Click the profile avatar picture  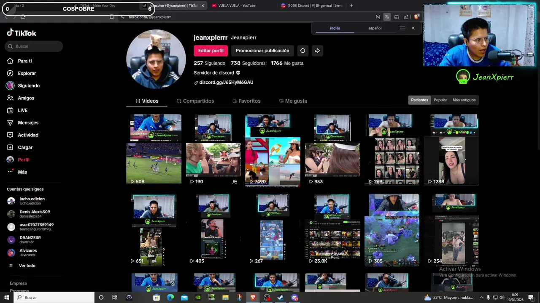[x=156, y=59]
